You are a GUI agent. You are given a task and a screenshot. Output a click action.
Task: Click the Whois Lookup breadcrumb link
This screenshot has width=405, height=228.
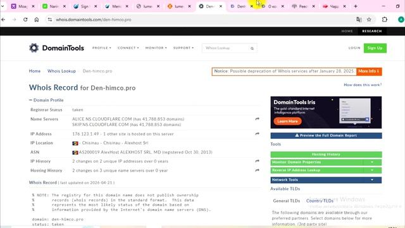click(61, 71)
